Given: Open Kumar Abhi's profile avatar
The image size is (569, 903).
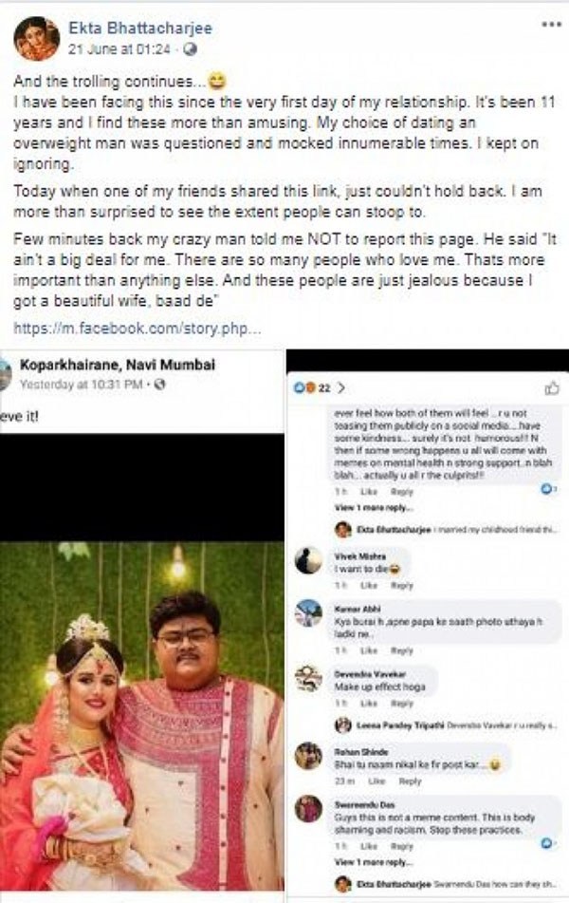Looking at the screenshot, I should coord(308,613).
